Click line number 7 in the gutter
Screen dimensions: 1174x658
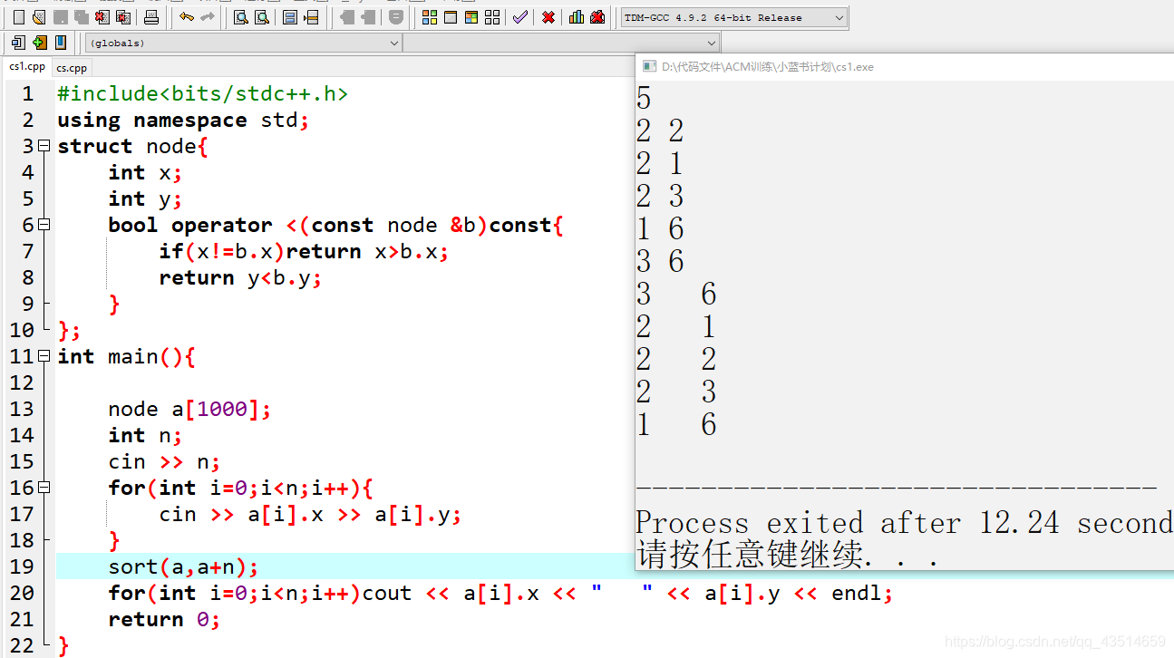click(28, 252)
